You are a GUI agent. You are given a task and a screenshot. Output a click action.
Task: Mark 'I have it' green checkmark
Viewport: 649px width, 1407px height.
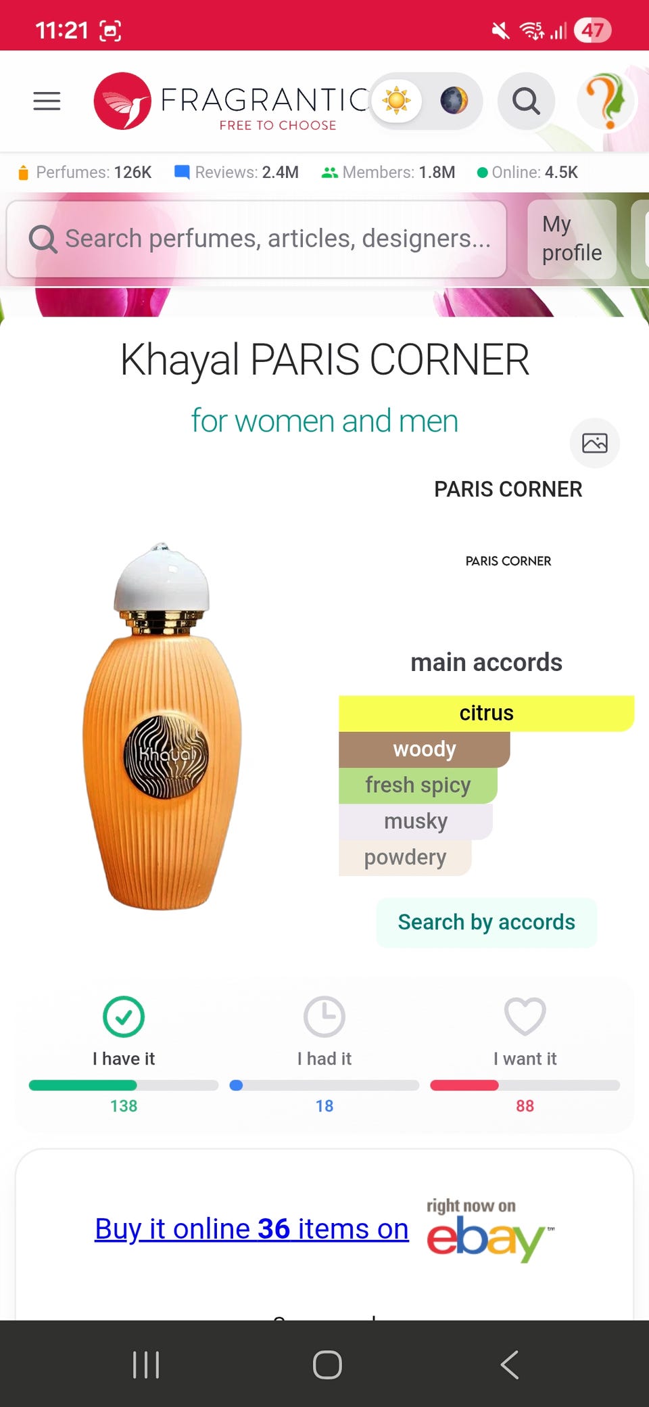coord(124,1016)
